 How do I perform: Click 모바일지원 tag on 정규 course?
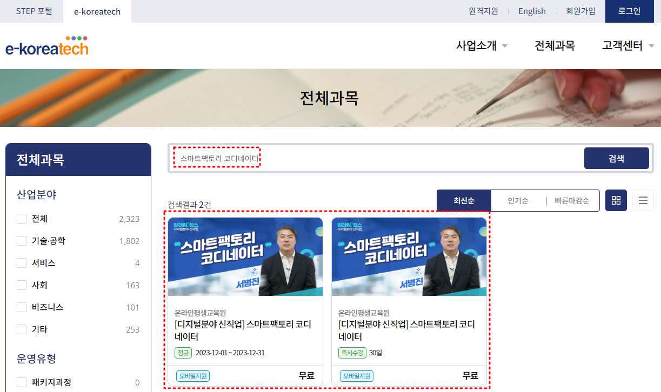tap(193, 376)
